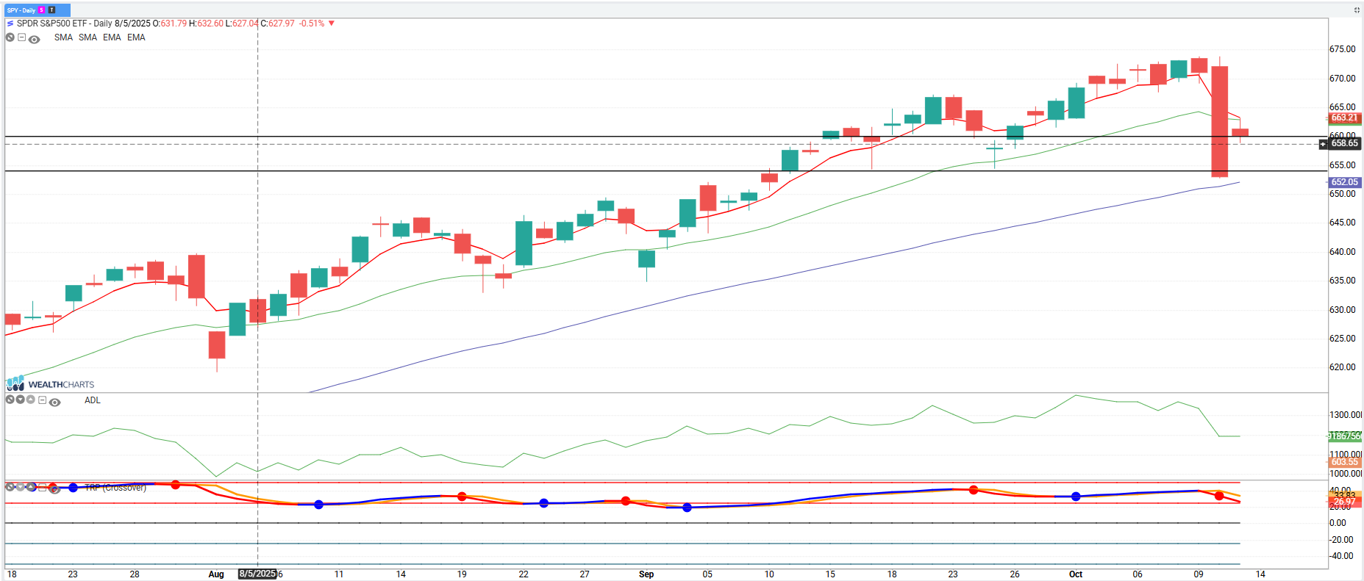Click the 8/5/2025 date marker on time axis

point(257,574)
